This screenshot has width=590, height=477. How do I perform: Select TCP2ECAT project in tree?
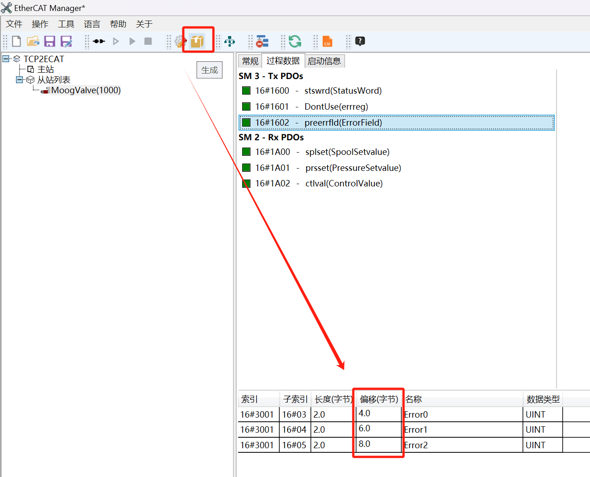tap(44, 59)
